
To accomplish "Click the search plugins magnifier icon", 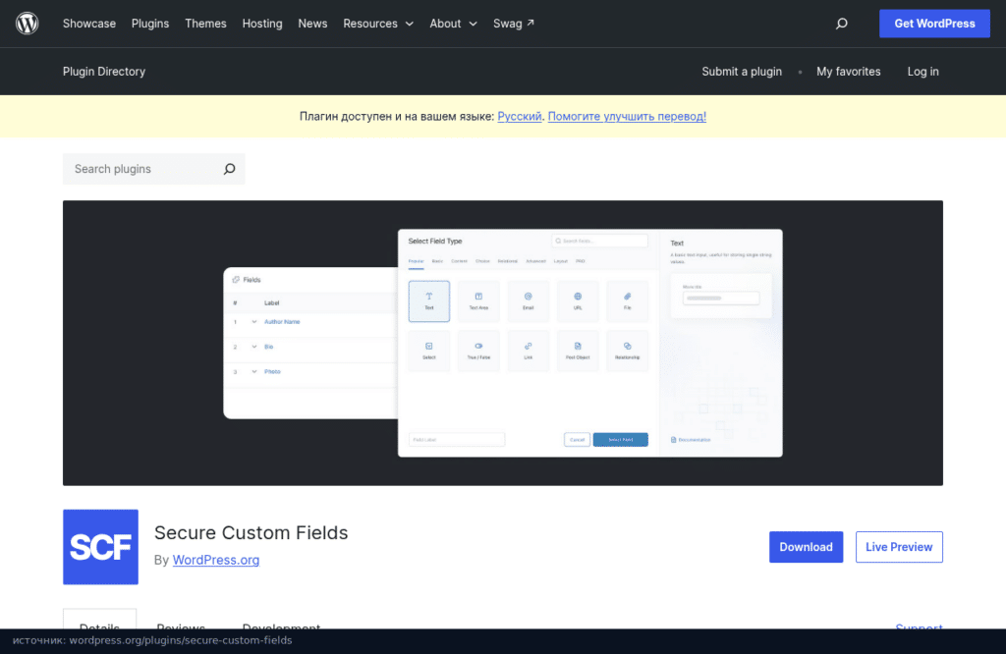I will pyautogui.click(x=229, y=169).
